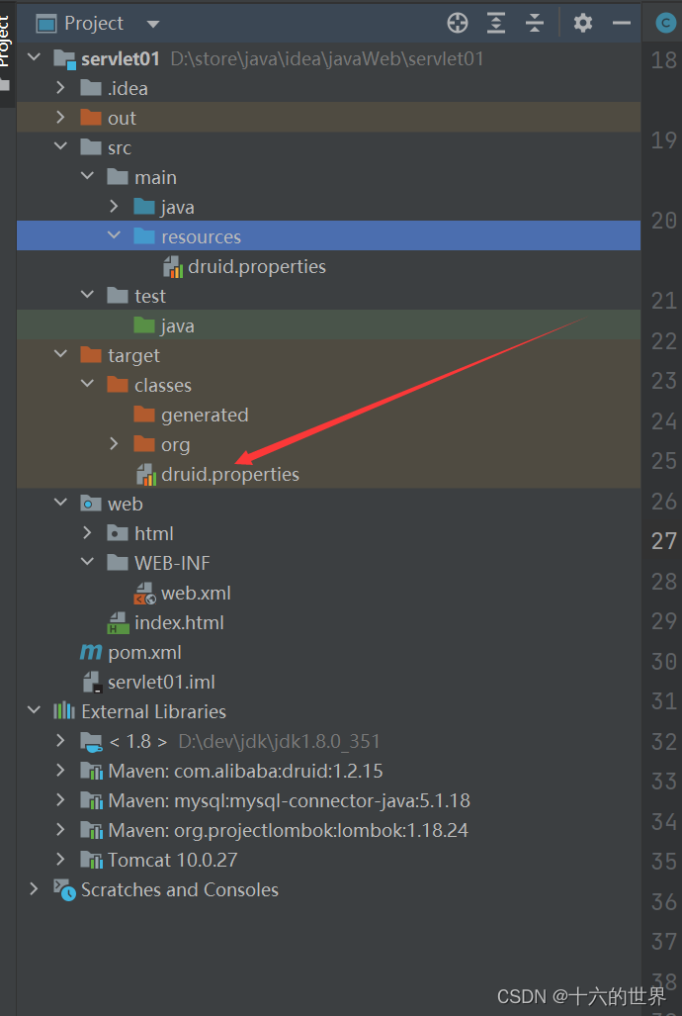The image size is (682, 1016).
Task: Click the Collapse All toolbar icon
Action: tap(535, 24)
